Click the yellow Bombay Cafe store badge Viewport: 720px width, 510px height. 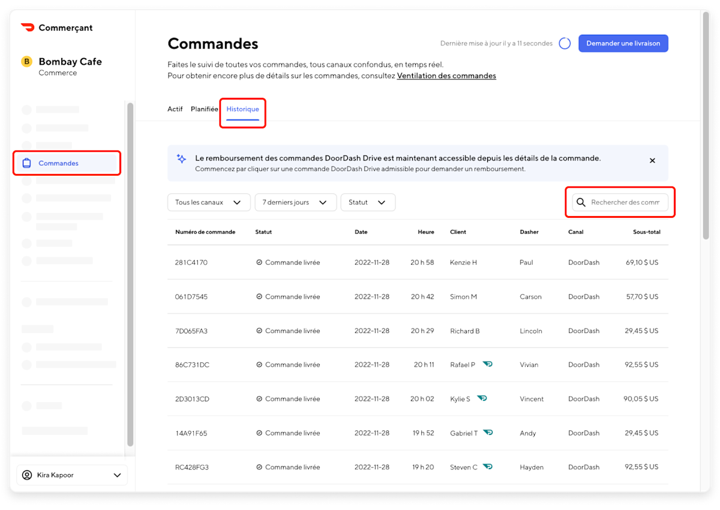pos(26,61)
